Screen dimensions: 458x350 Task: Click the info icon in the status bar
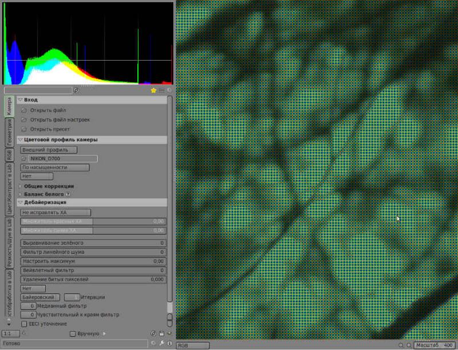169,343
